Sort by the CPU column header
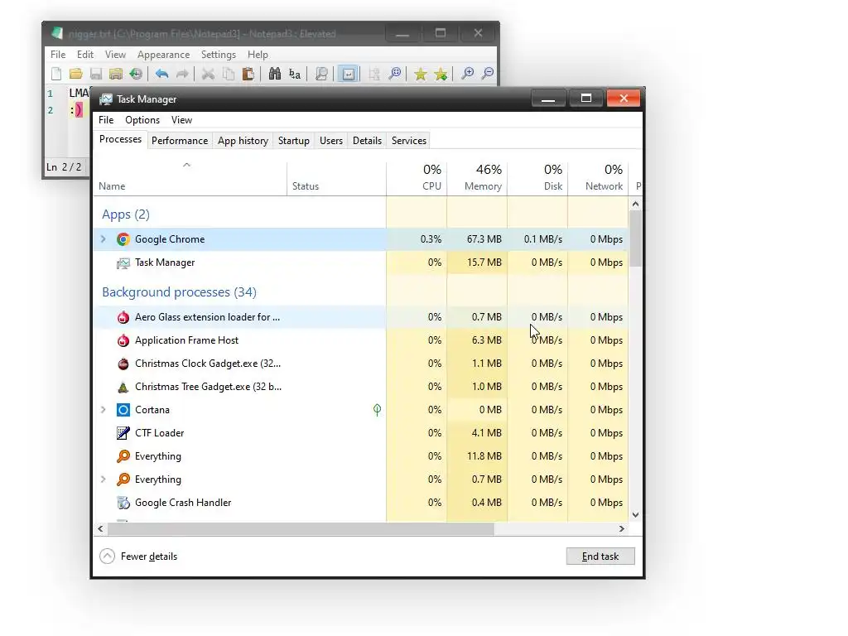 pyautogui.click(x=417, y=177)
